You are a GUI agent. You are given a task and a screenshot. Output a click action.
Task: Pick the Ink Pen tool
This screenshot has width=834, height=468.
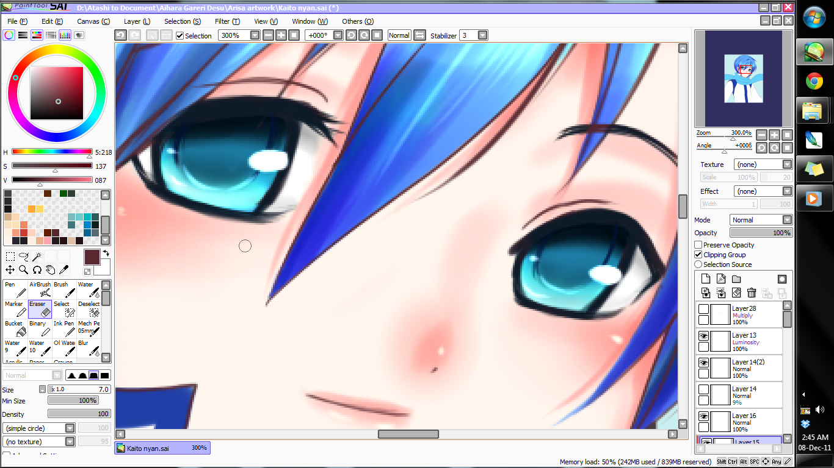[64, 329]
